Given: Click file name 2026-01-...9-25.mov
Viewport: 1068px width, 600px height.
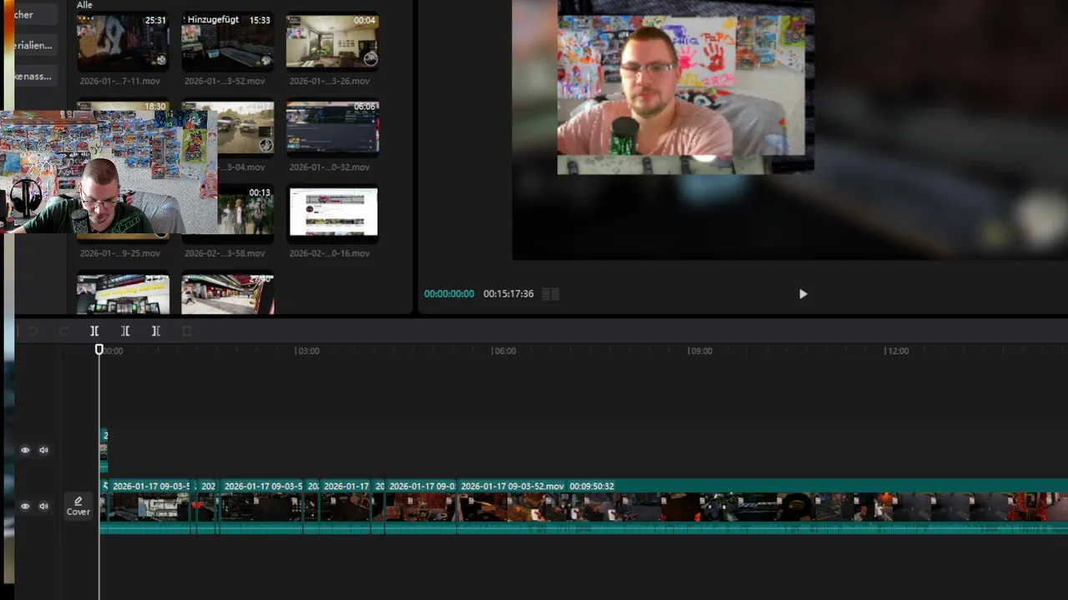Looking at the screenshot, I should [119, 253].
